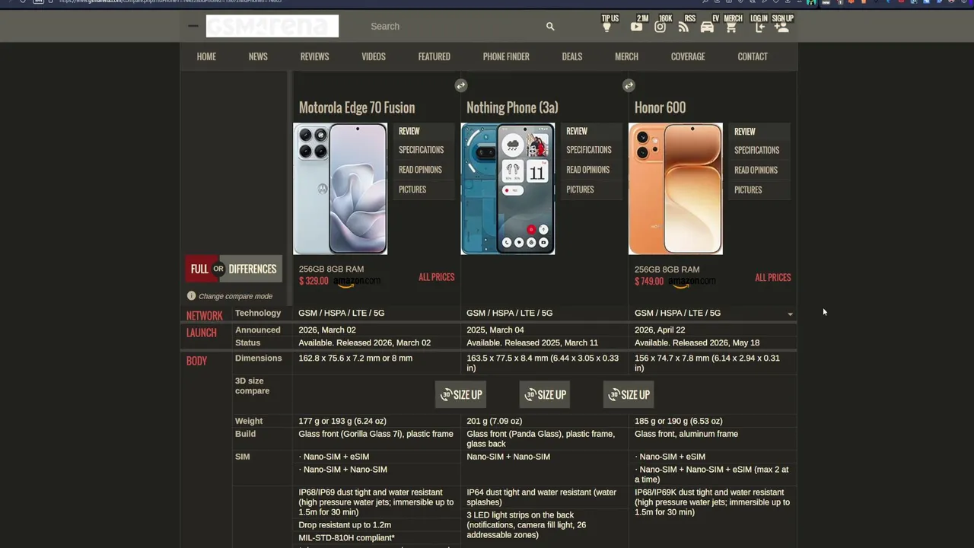Open All Prices for Honor 600

(x=772, y=278)
